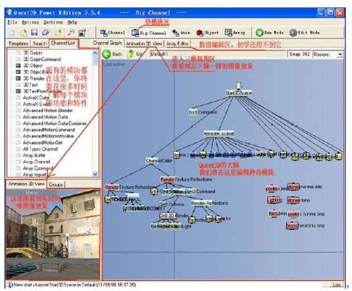Open the File menu
Viewport: 352px width, 291px height.
click(x=12, y=22)
